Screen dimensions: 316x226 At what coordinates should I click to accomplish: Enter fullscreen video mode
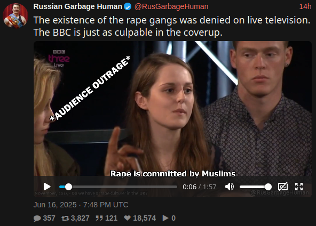299,187
